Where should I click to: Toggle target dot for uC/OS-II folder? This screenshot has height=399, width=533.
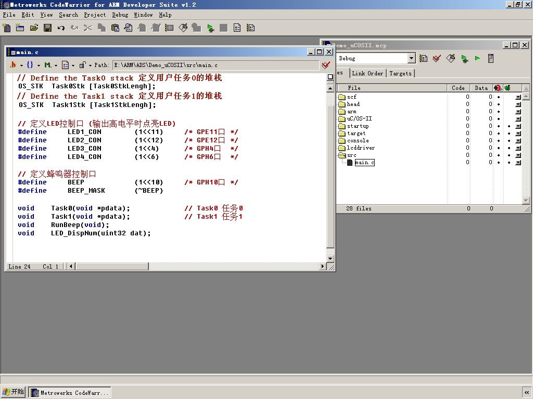point(499,119)
